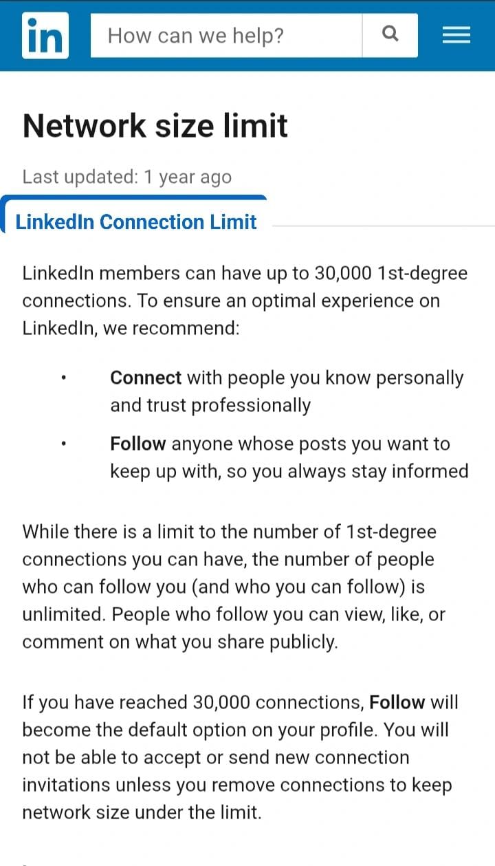The image size is (495, 866).
Task: Click the "LinkedIn members can have up to" paragraph
Action: pyautogui.click(x=244, y=301)
